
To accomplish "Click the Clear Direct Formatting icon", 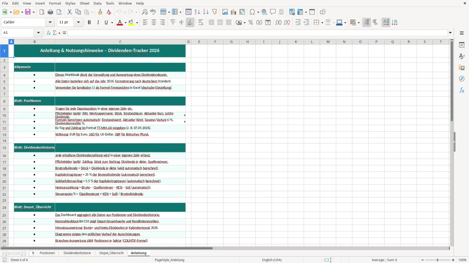I will pyautogui.click(x=109, y=12).
